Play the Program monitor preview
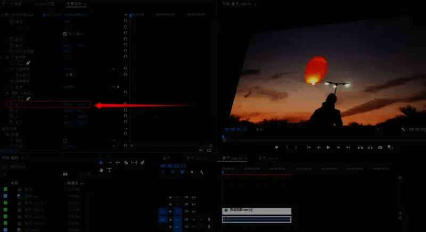The height and width of the screenshot is (232, 426). tap(328, 147)
